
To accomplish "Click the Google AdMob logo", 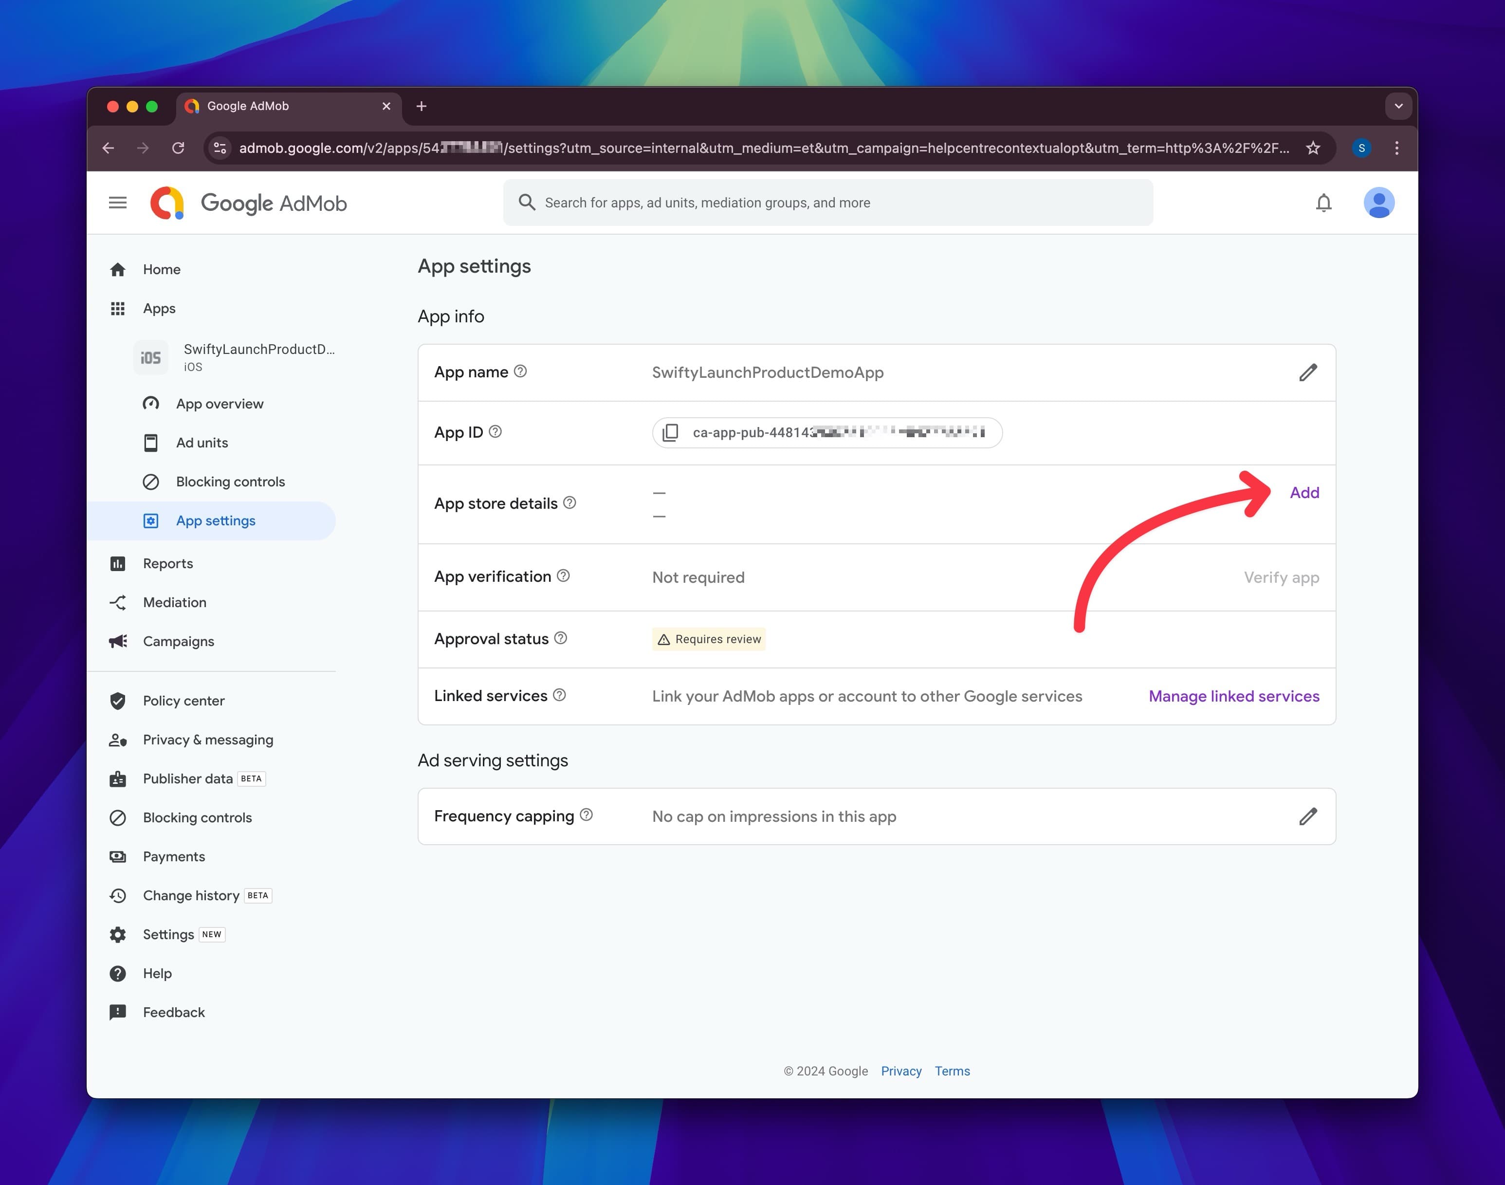I will point(248,203).
